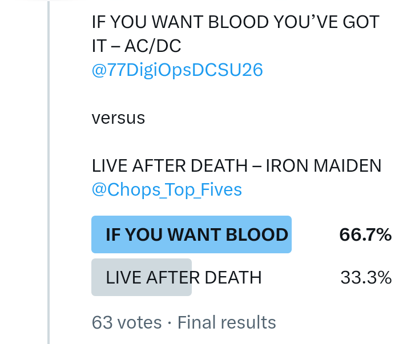The width and height of the screenshot is (411, 344).
Task: Click the "63 votes" count
Action: click(127, 322)
